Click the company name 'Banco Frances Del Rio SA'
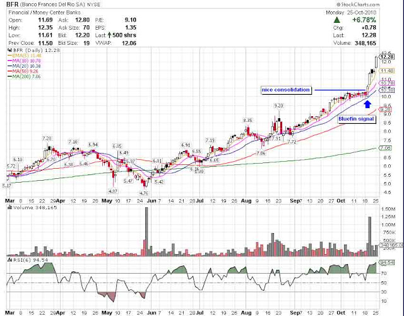This screenshot has height=316, width=404. 52,4
